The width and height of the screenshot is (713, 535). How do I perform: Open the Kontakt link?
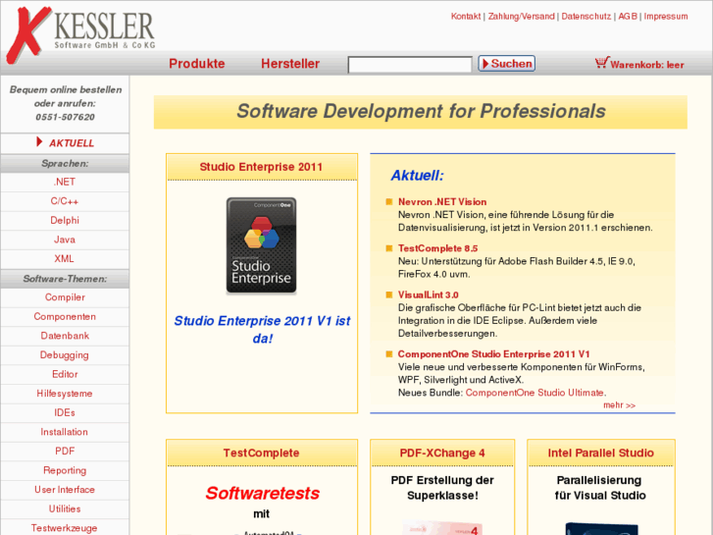tap(466, 17)
